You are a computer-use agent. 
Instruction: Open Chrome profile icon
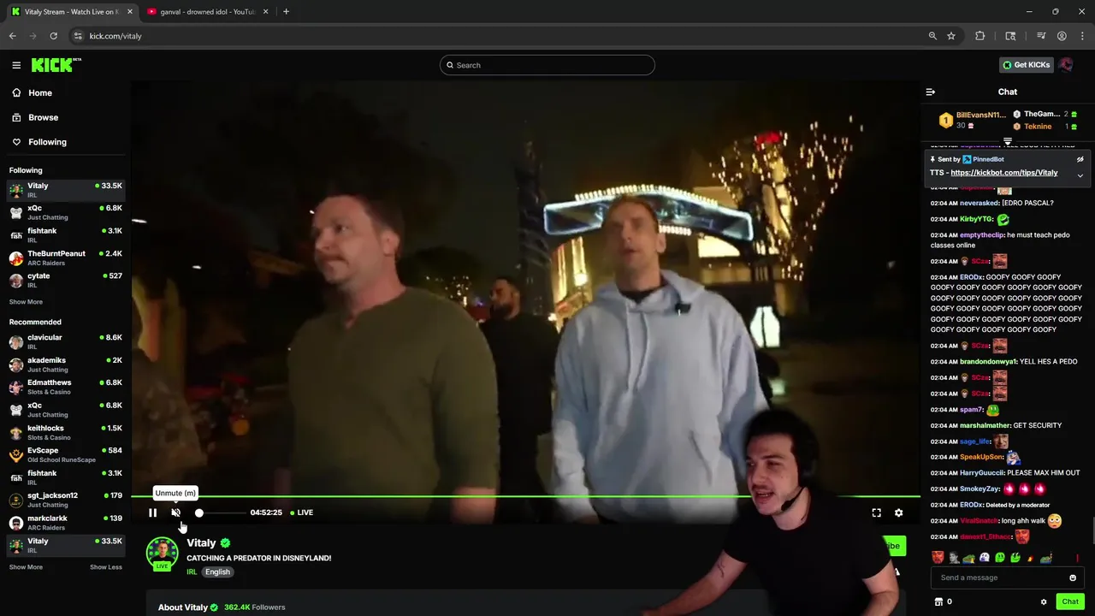point(1062,36)
